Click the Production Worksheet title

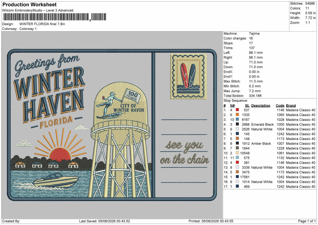click(x=29, y=5)
